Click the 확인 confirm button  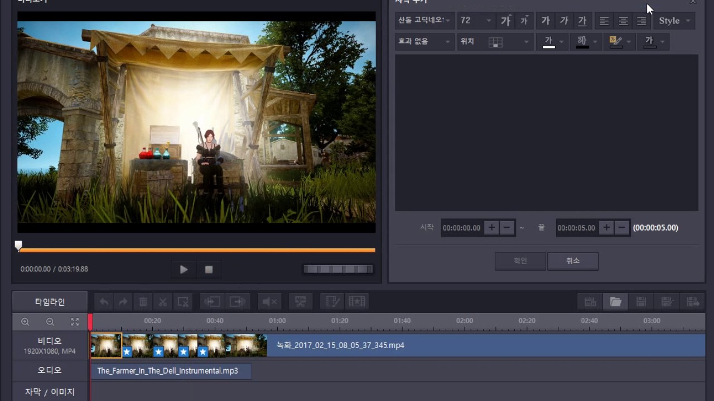[520, 261]
